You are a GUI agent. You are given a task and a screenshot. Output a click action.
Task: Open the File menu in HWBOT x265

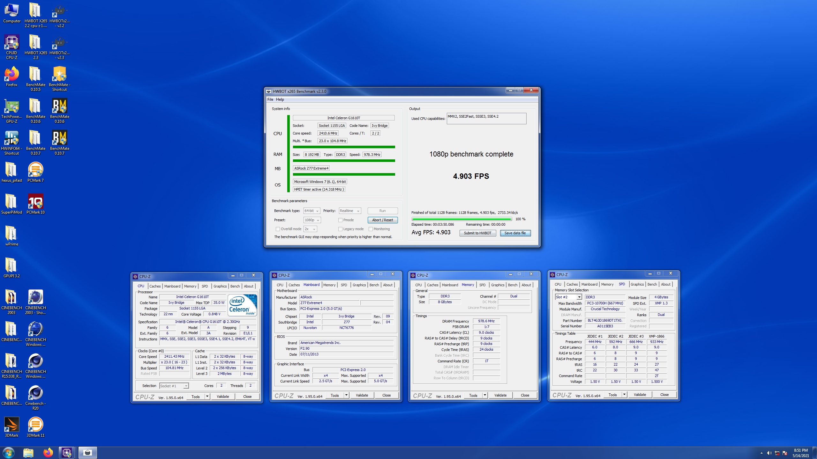(270, 99)
